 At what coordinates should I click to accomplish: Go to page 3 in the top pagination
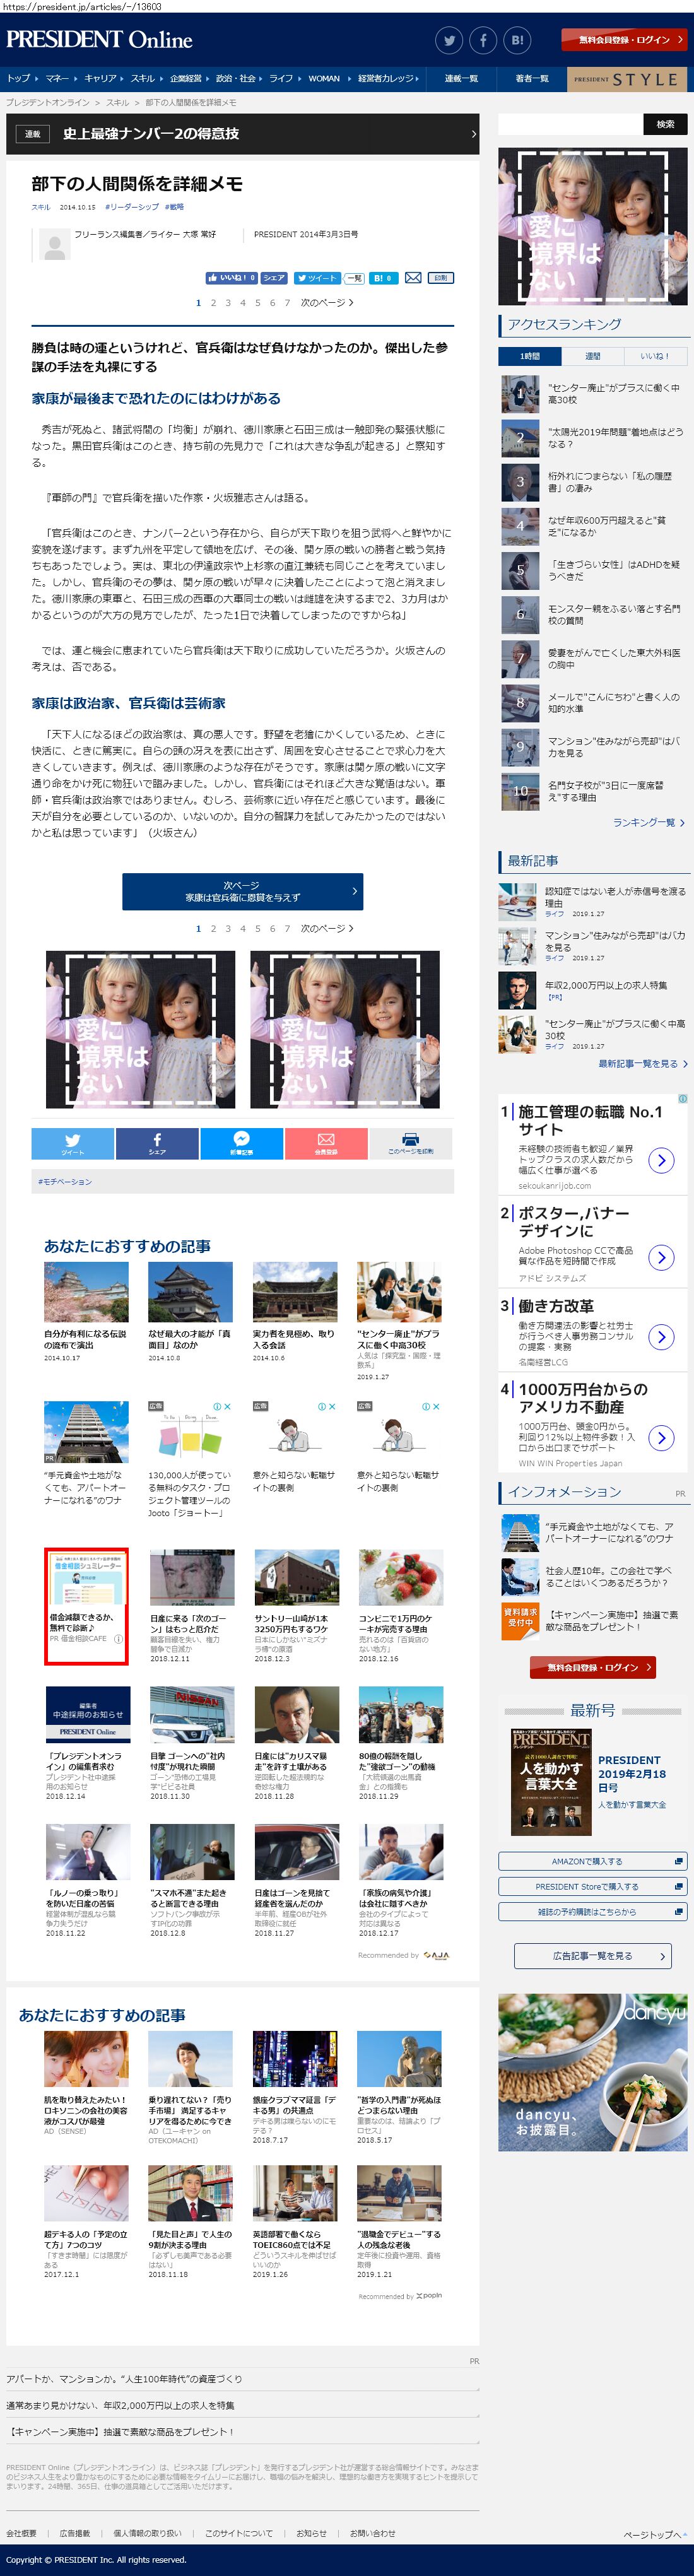click(228, 303)
